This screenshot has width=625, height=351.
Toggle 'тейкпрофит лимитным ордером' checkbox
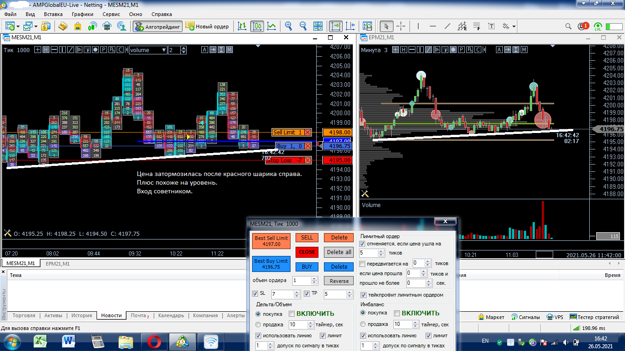364,295
